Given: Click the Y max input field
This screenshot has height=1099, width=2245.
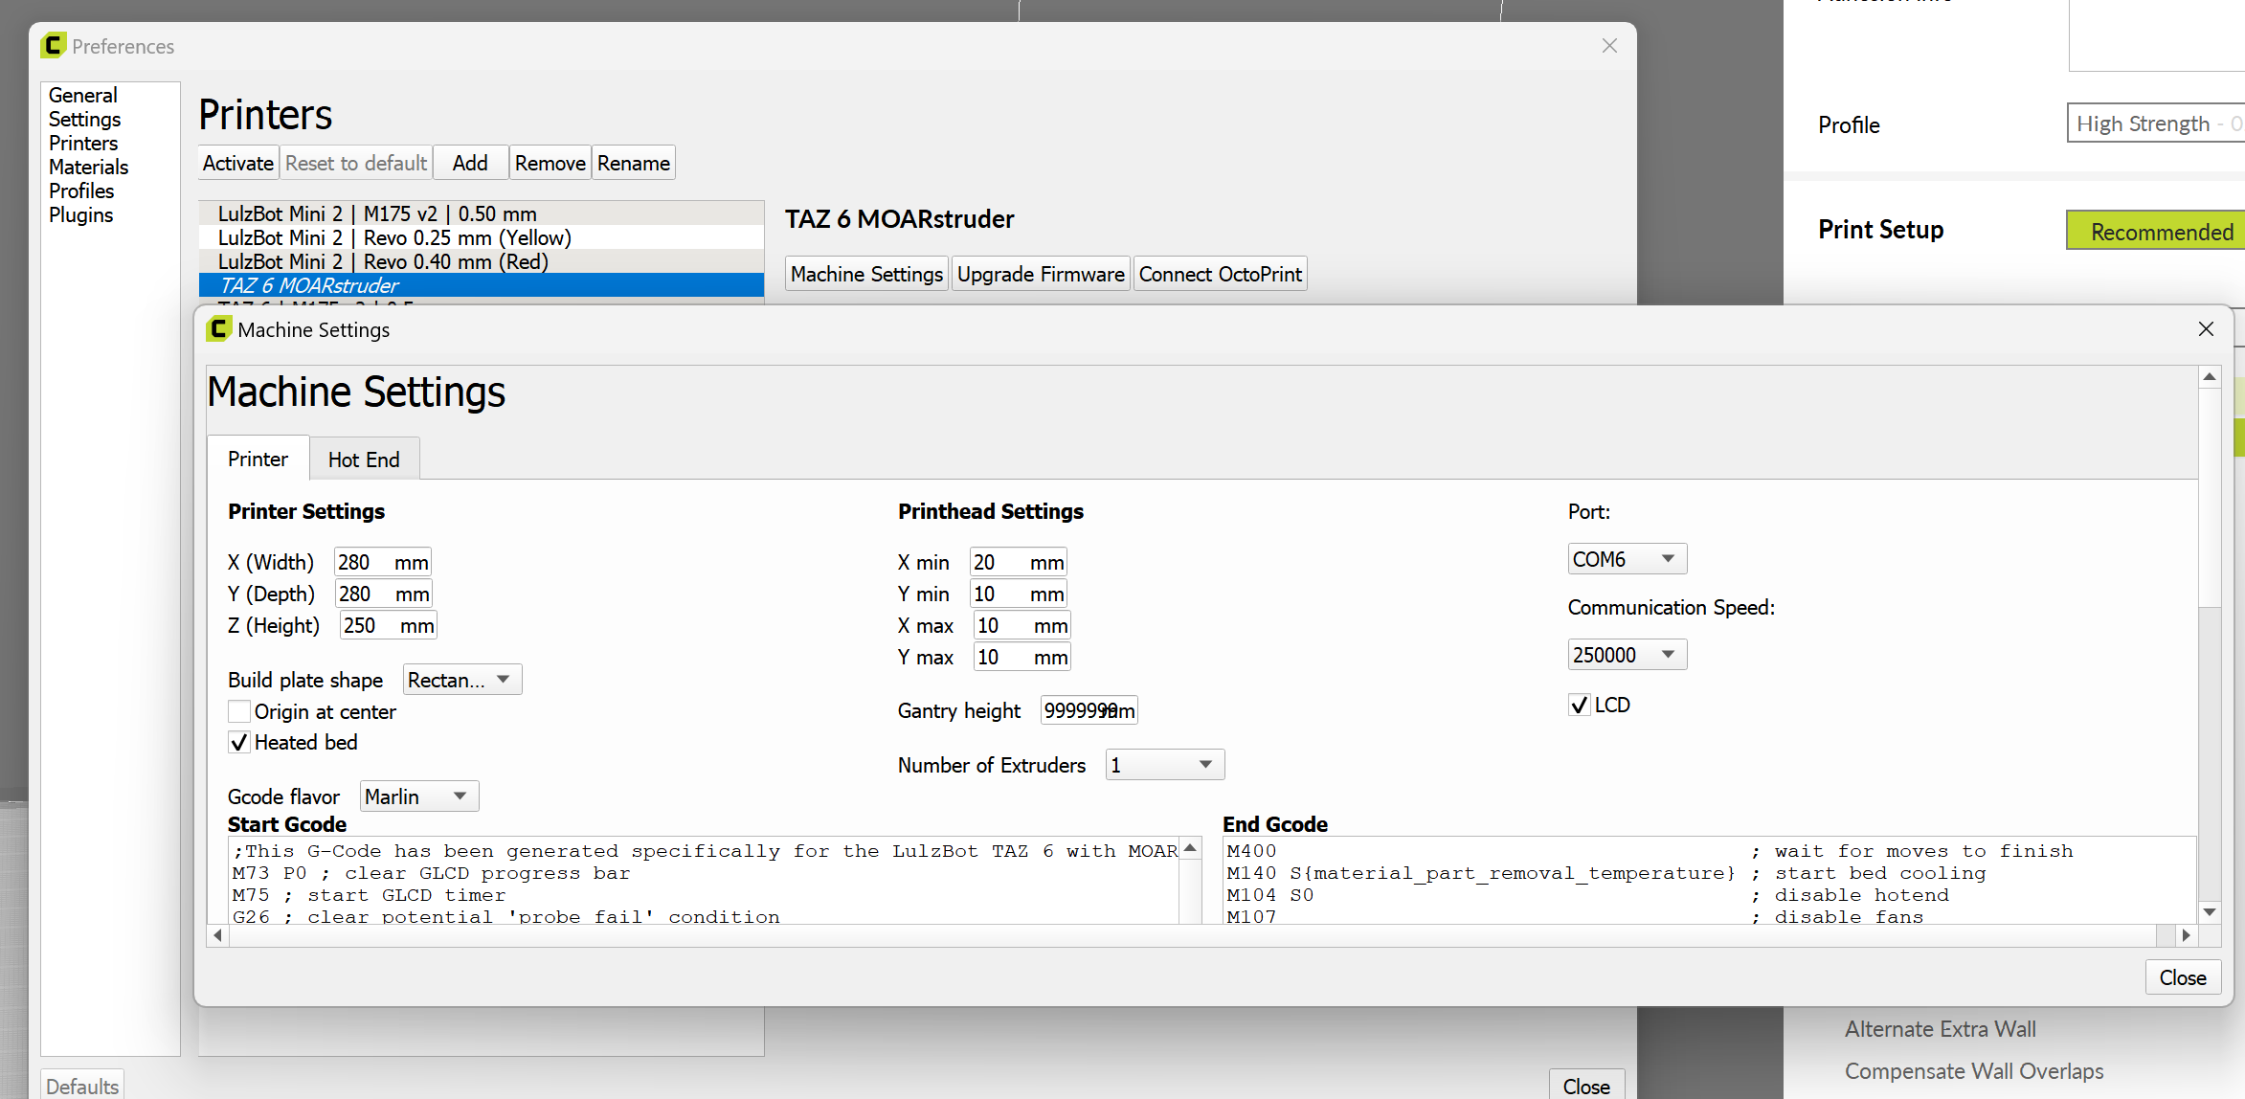Looking at the screenshot, I should coord(1022,657).
